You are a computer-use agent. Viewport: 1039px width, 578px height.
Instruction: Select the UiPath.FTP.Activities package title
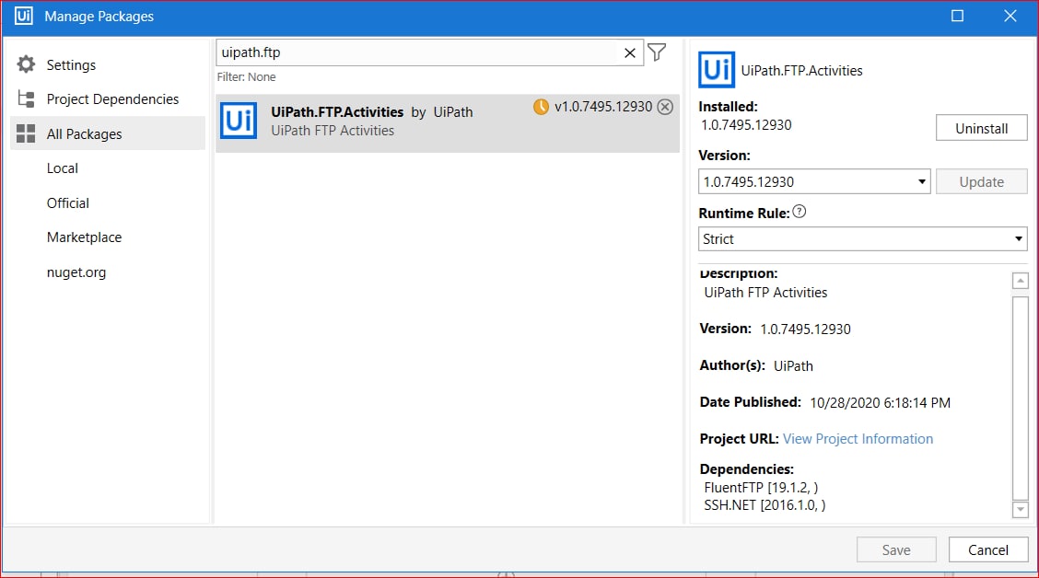tap(337, 112)
